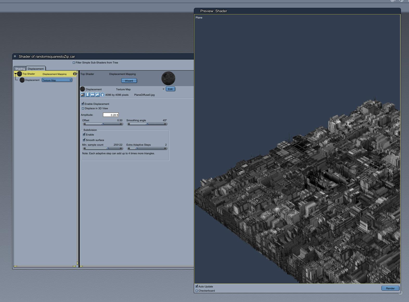Enable Displace in 3D View
The width and height of the screenshot is (409, 302).
click(x=83, y=108)
